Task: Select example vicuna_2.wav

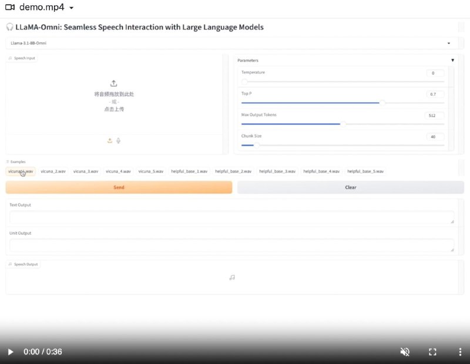Action: [x=53, y=171]
